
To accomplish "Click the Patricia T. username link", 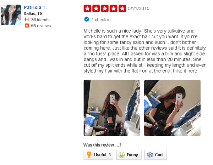I will coord(35,7).
